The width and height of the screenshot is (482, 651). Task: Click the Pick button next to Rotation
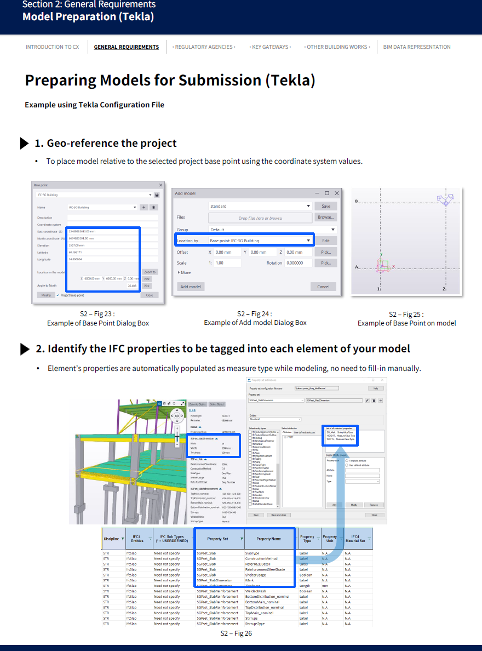(x=326, y=263)
